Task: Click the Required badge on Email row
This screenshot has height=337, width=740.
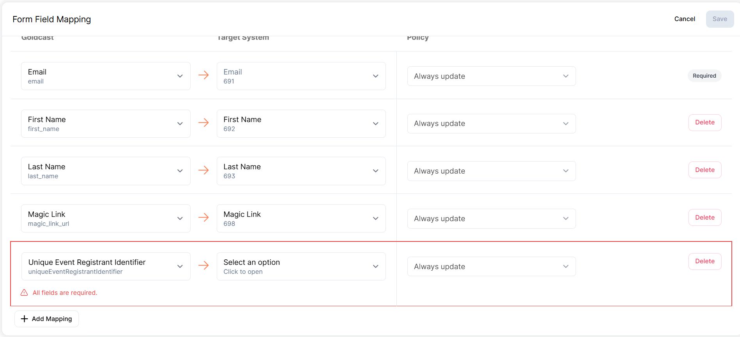Action: click(x=704, y=76)
